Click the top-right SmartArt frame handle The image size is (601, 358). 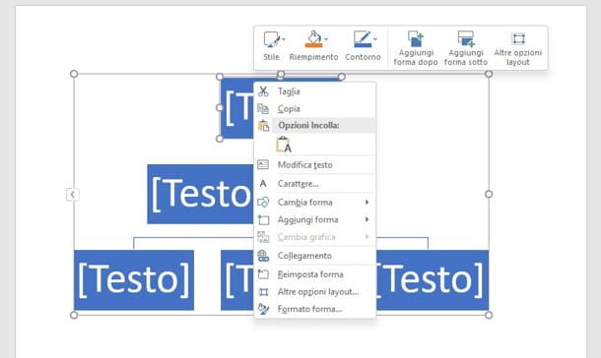[x=489, y=74]
